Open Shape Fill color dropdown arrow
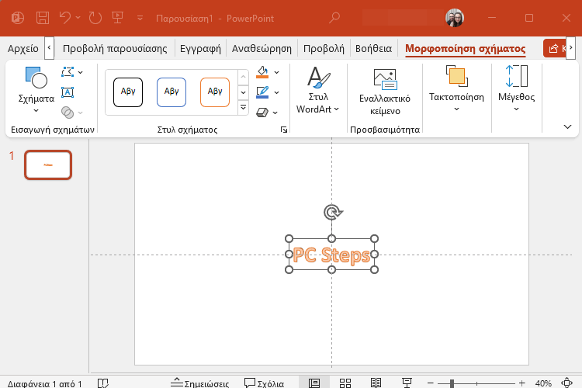 coord(276,72)
